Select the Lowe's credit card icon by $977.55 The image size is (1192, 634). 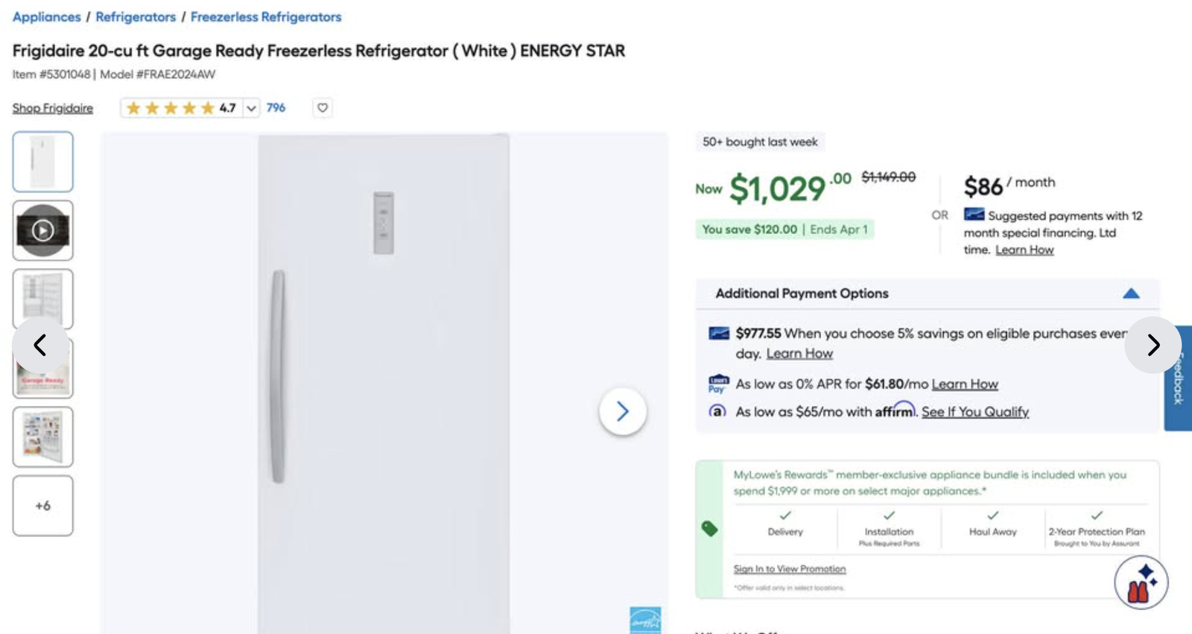[x=719, y=333]
